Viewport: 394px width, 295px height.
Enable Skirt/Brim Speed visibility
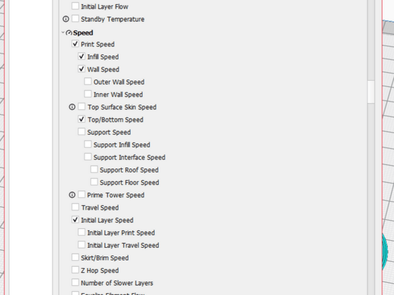tap(75, 258)
